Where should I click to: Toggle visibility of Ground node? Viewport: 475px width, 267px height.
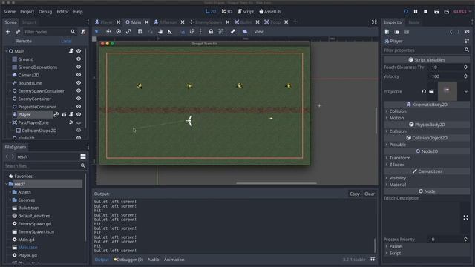79,59
